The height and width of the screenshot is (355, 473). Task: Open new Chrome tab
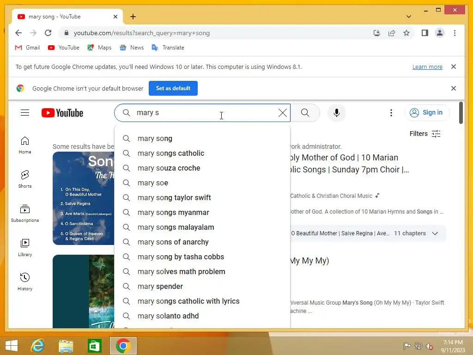(133, 17)
